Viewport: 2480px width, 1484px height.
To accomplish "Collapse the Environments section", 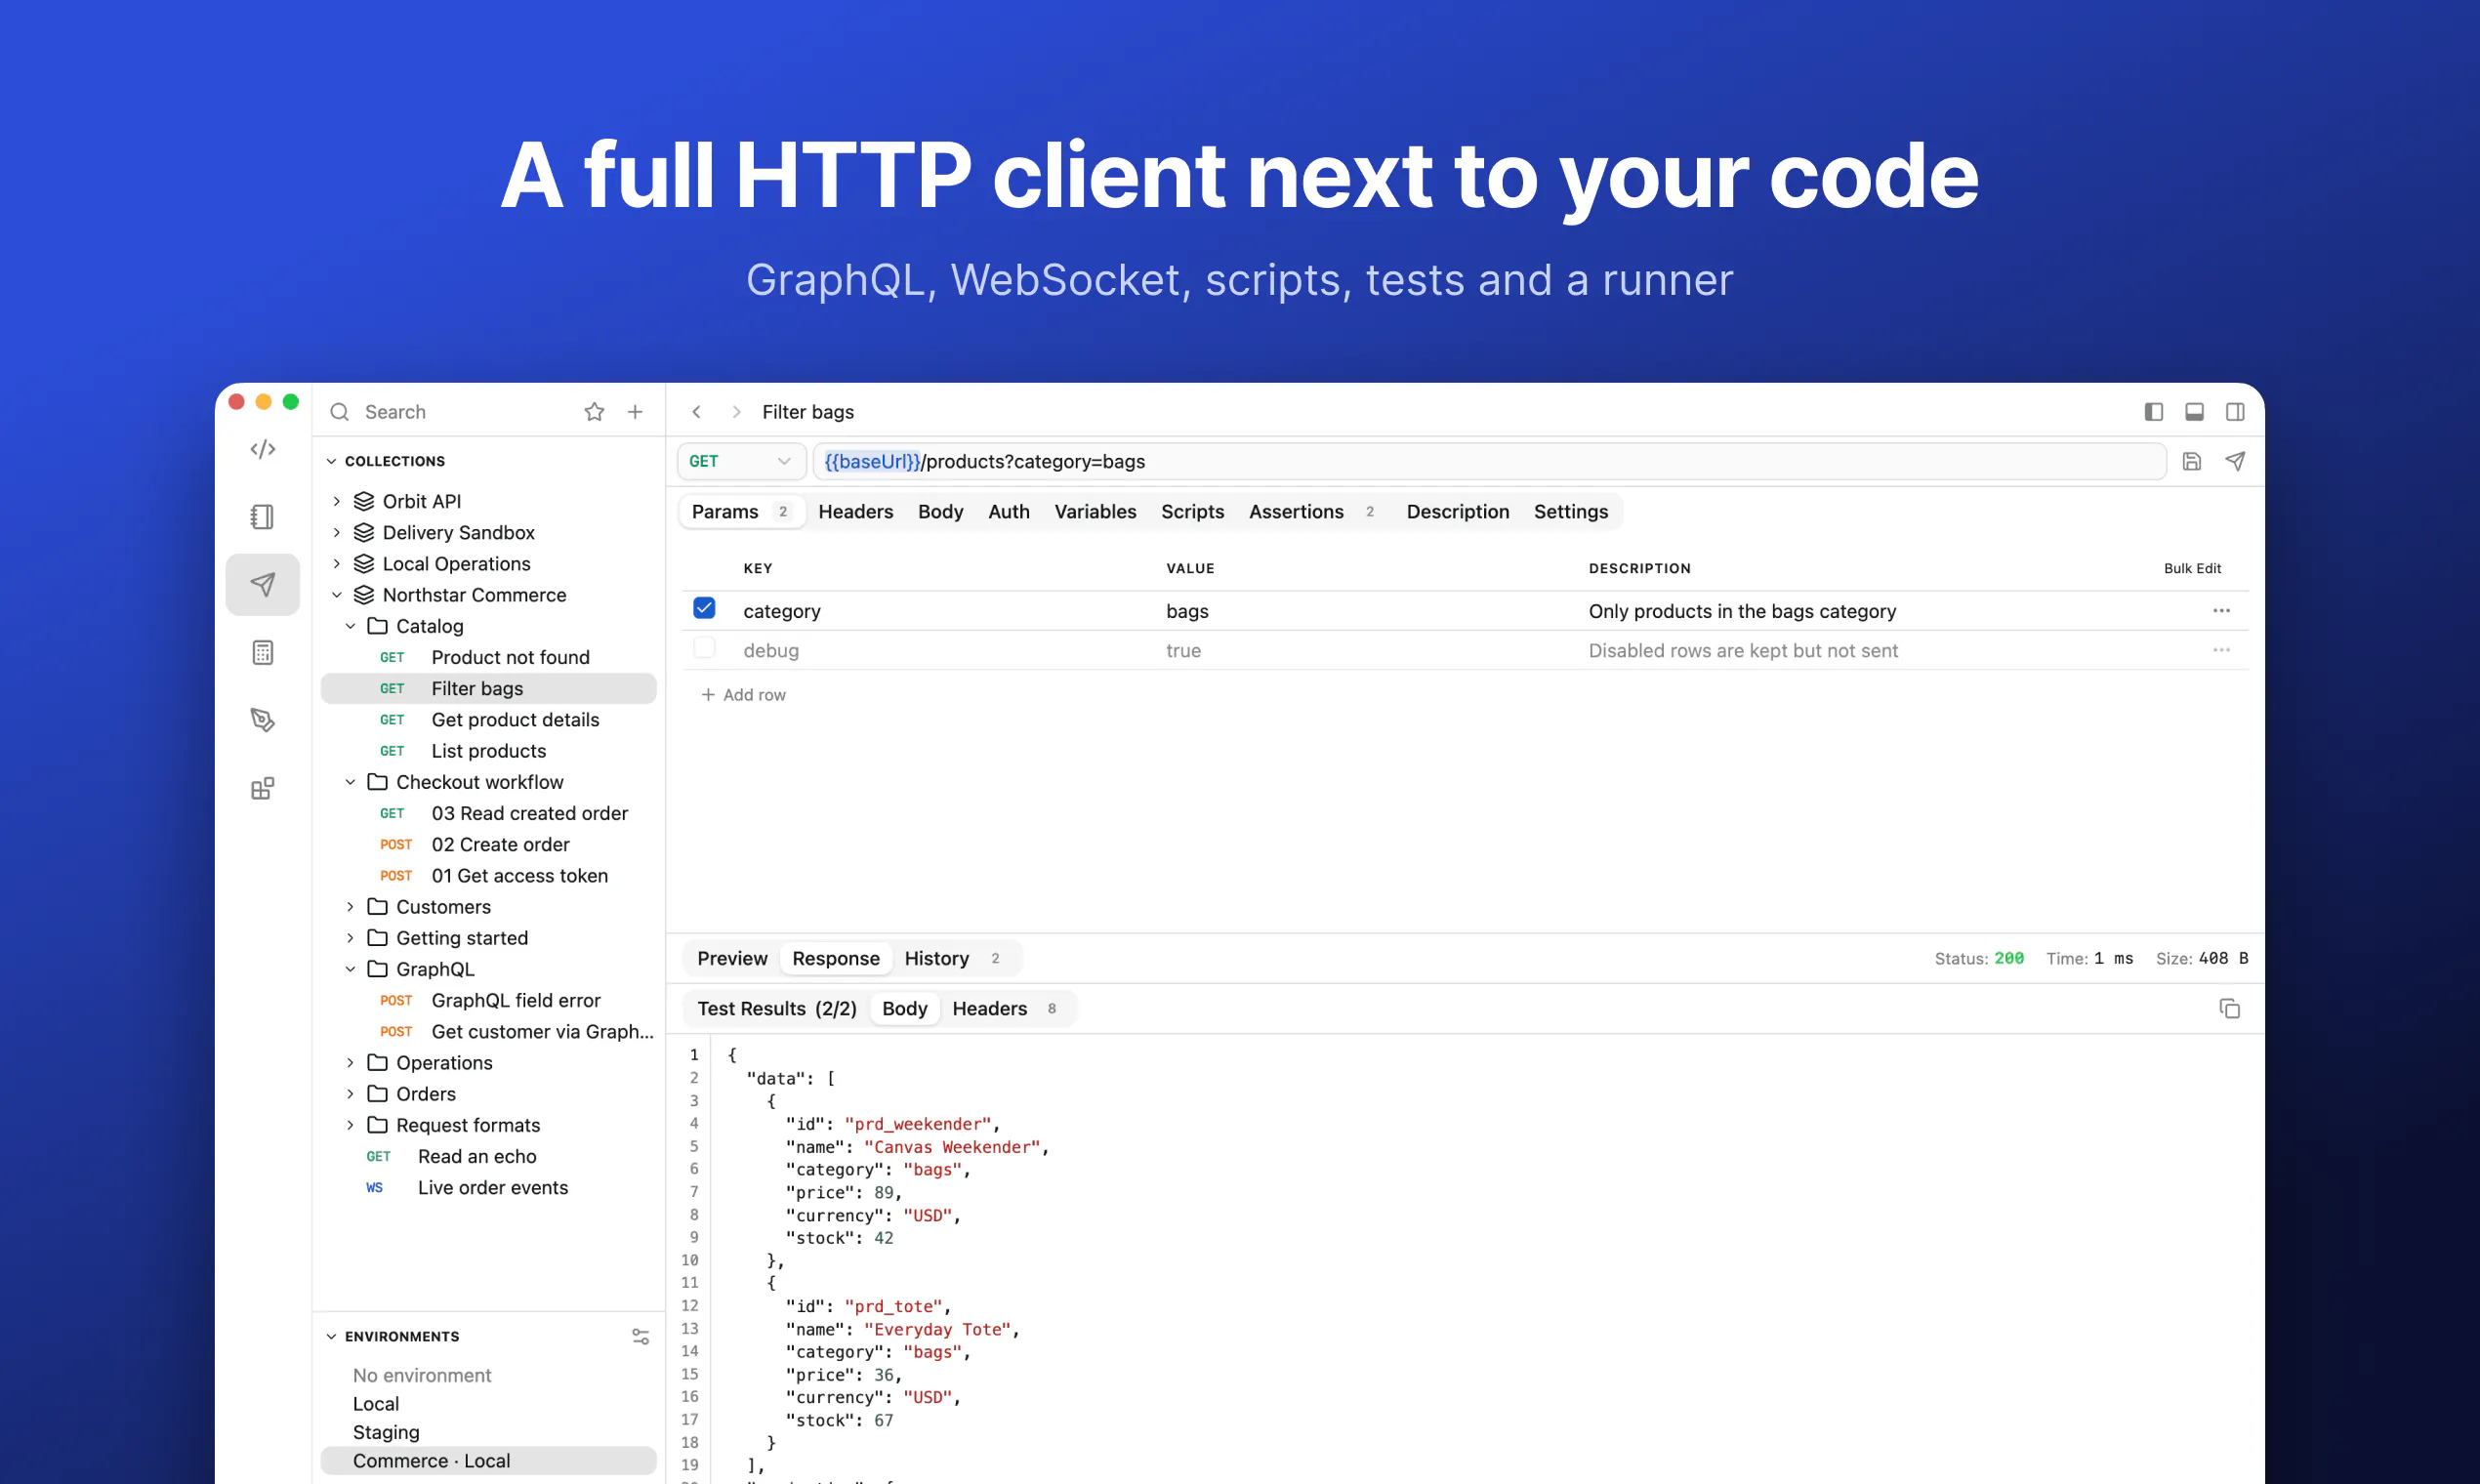I will [x=331, y=1336].
